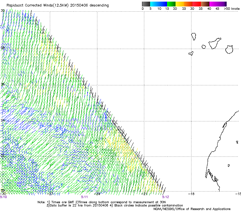The image size is (241, 211).
Task: Click the "Data buffer is 22 hrs" note line
Action: tap(115, 205)
